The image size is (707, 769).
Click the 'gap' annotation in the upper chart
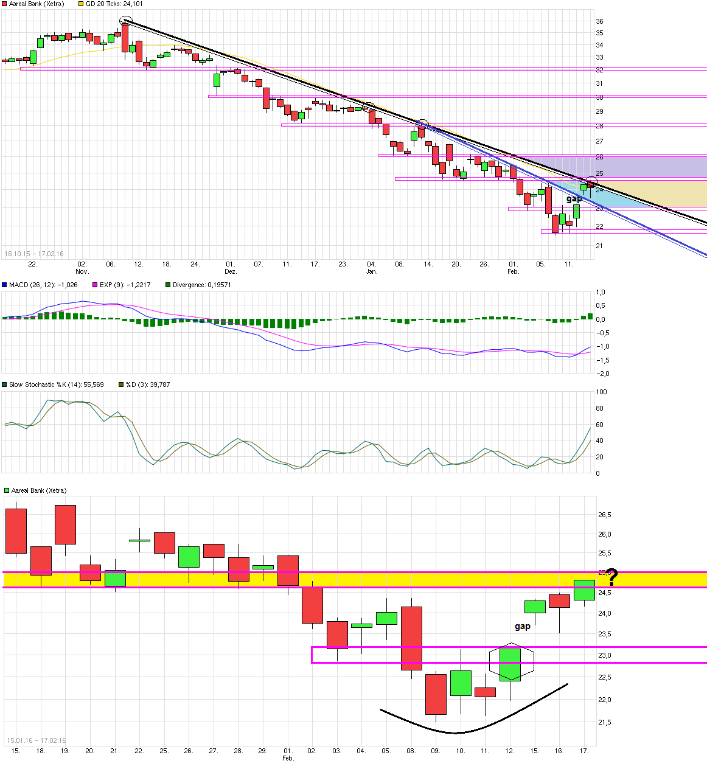tap(574, 198)
